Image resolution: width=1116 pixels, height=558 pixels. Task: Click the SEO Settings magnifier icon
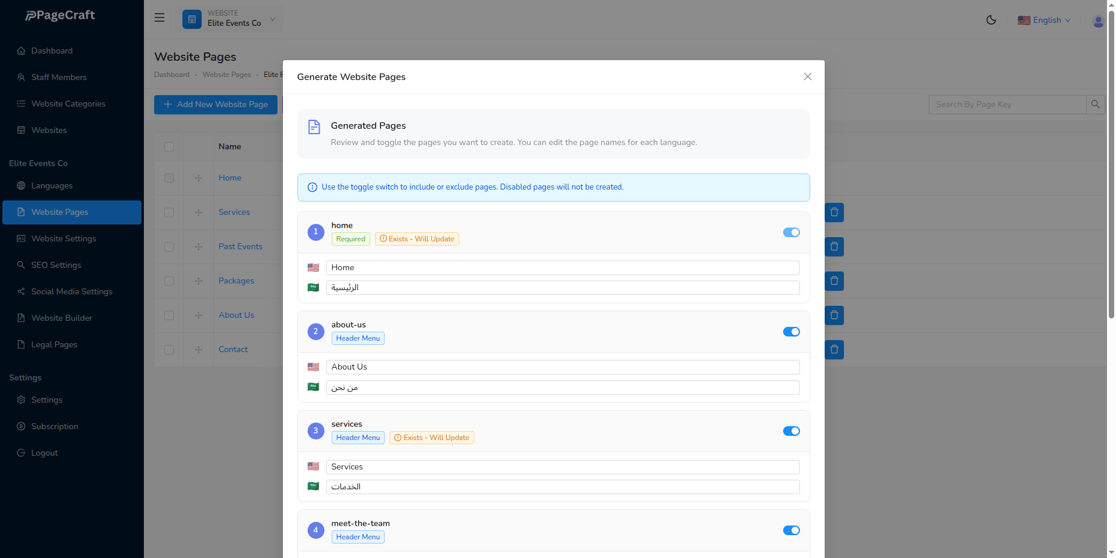[21, 265]
